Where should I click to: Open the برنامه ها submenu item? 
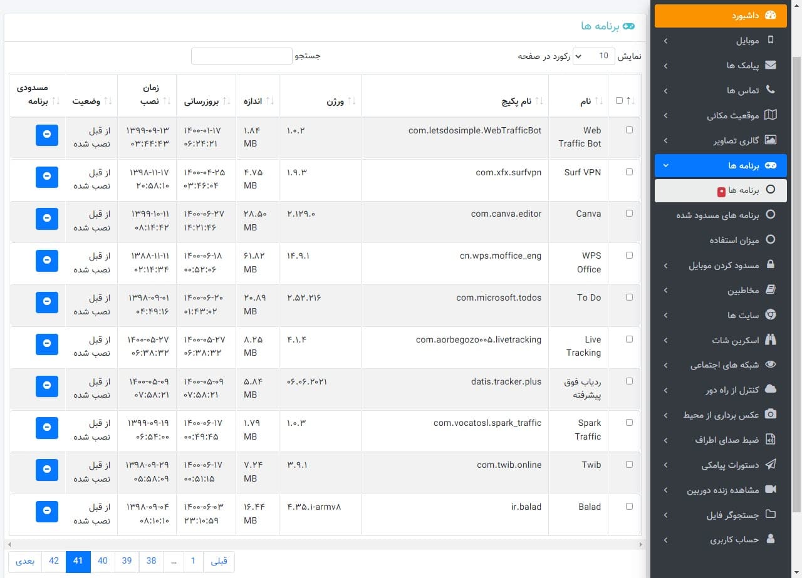pos(721,190)
